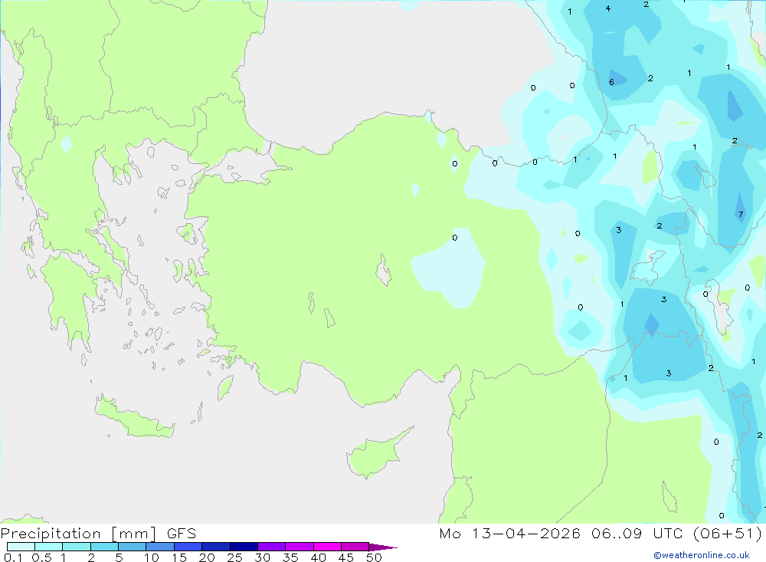Click the 30–35 mm violet legend swatch
The image size is (766, 562).
(x=271, y=547)
